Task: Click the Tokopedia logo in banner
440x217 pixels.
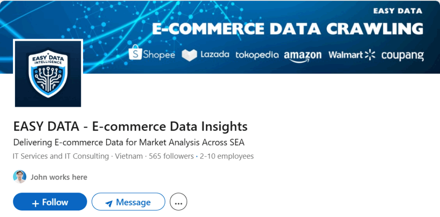Action: pyautogui.click(x=257, y=55)
